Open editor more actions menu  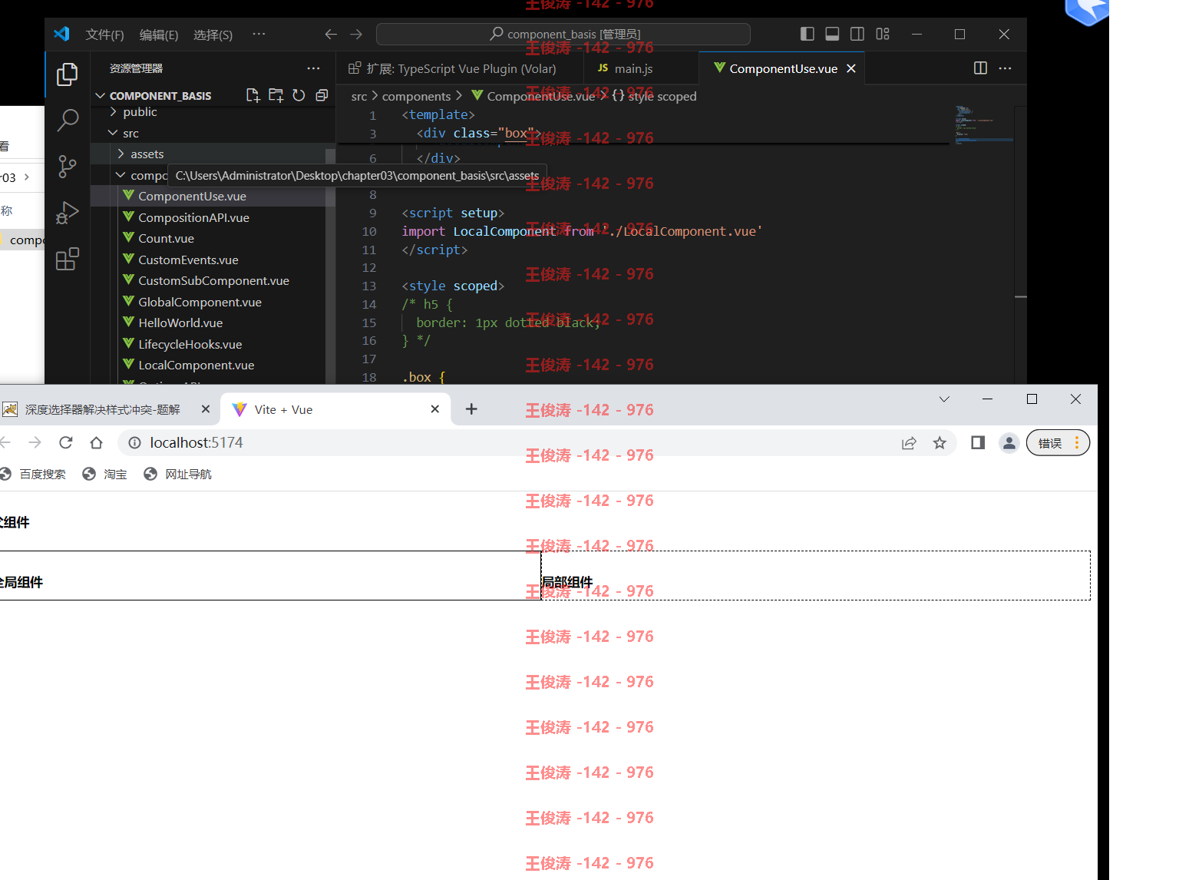tap(1005, 68)
